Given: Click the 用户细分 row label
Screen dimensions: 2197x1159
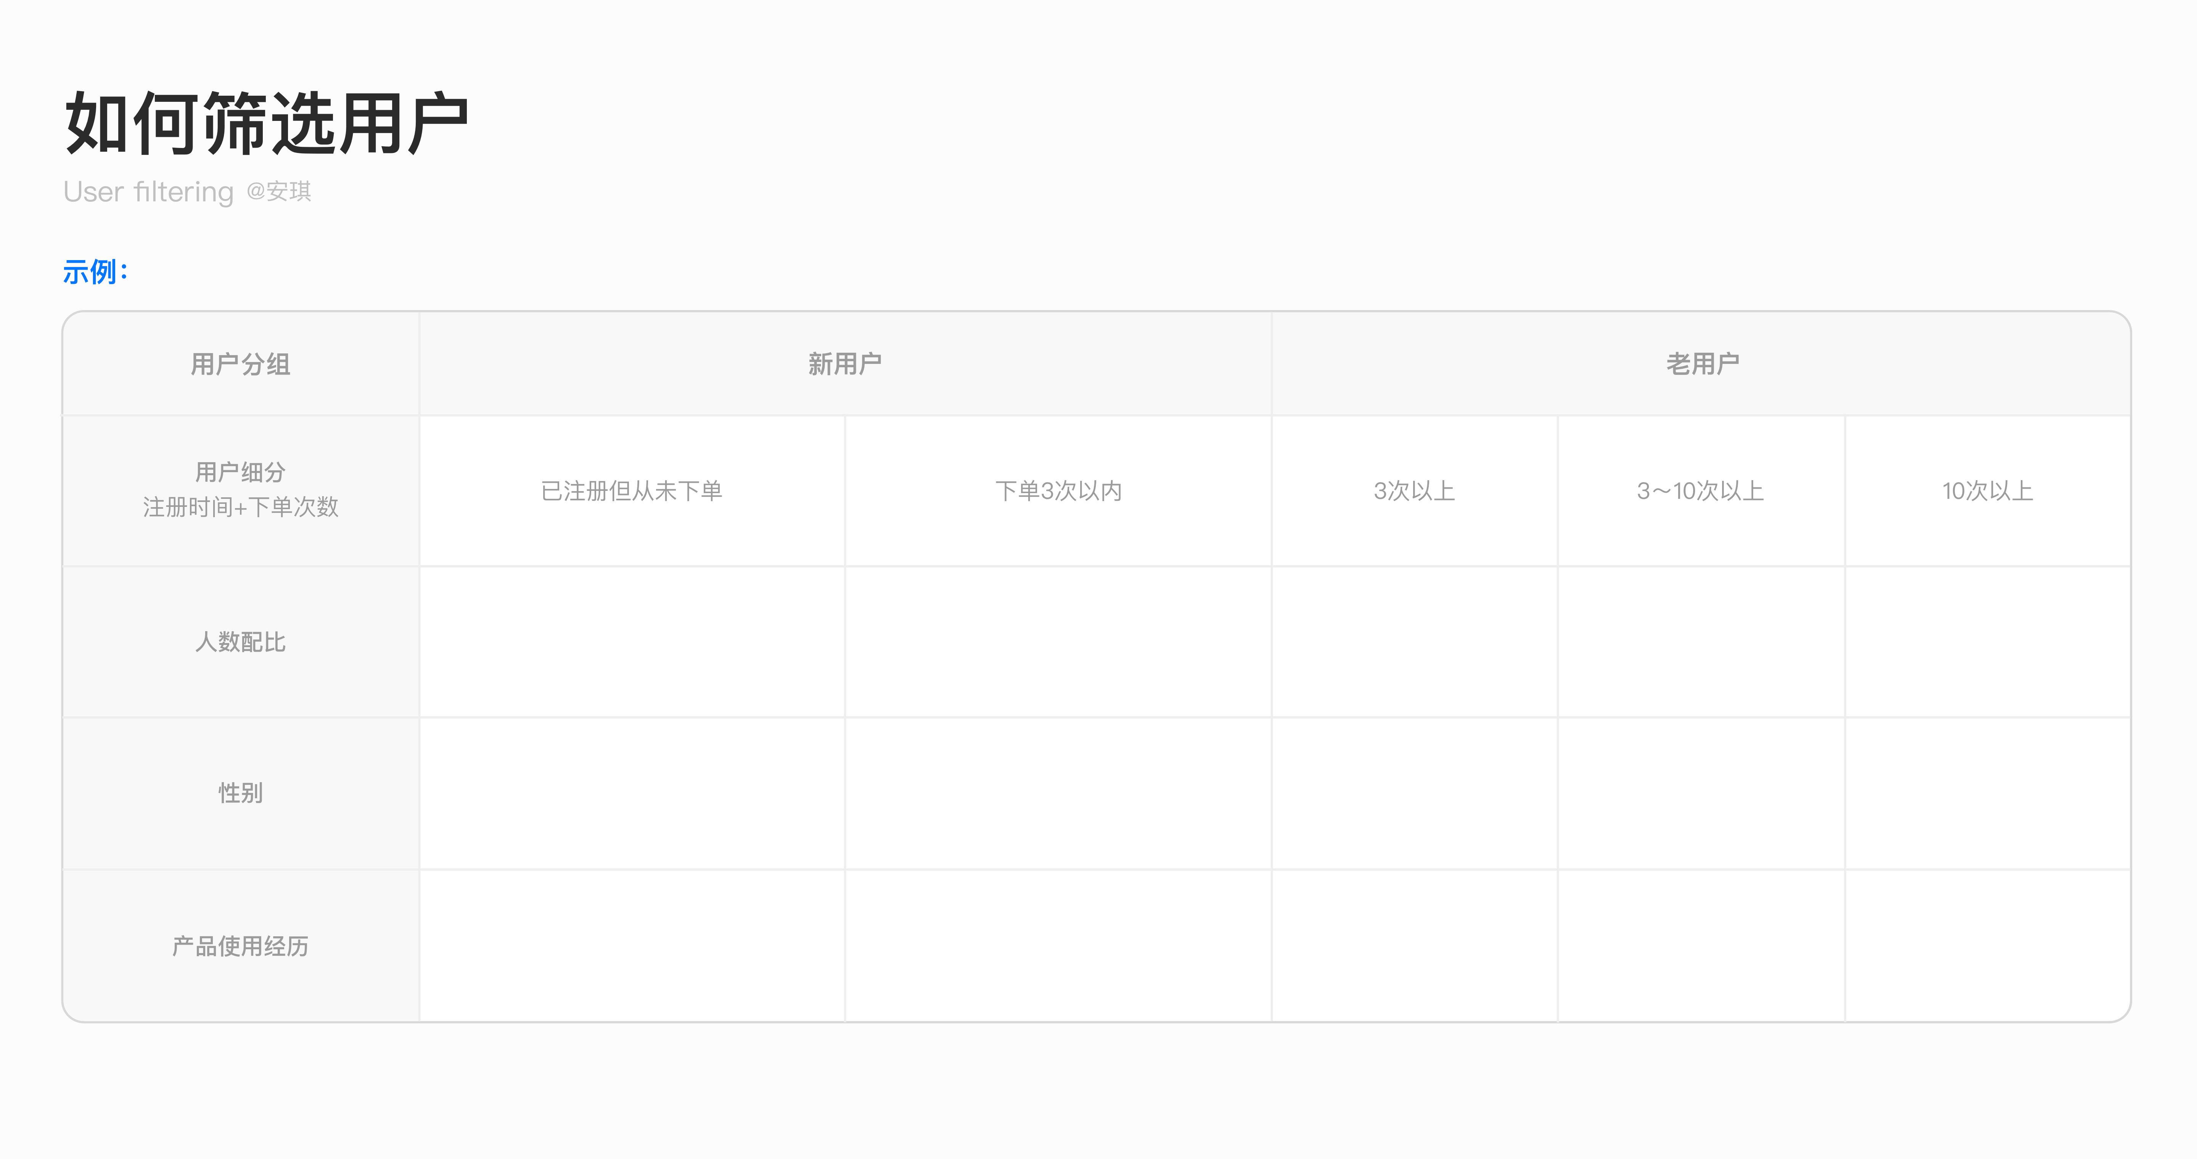Looking at the screenshot, I should tap(241, 472).
